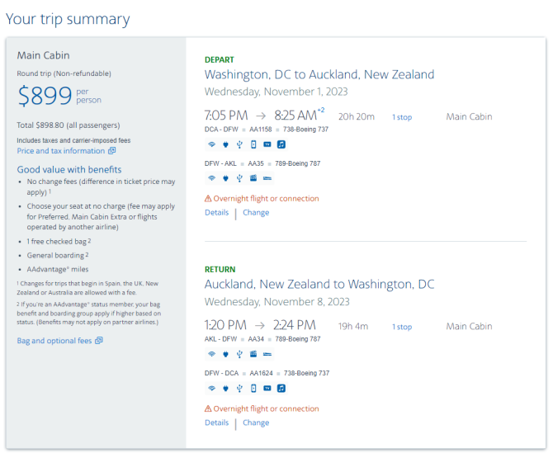Click the 1 free checked bag bullet
553x453 pixels.
(59, 242)
